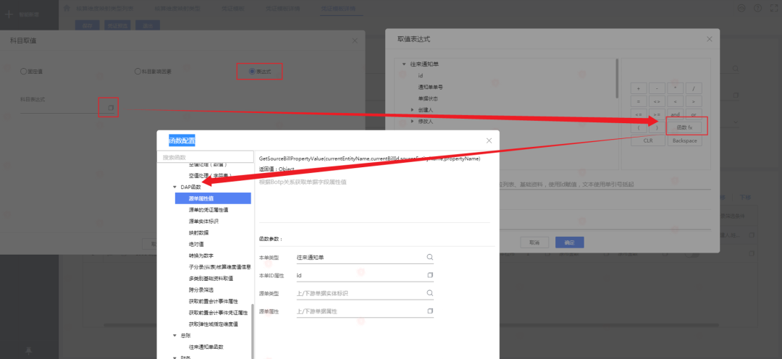Close the 函数配置 dialog
This screenshot has width=782, height=359.
489,140
